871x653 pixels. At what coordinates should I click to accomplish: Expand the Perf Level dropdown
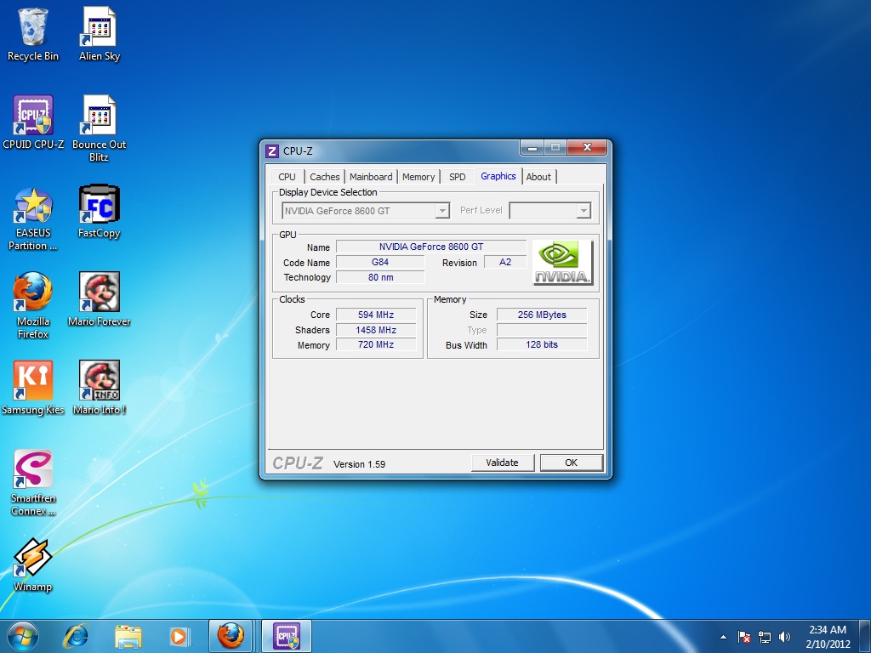(x=583, y=211)
